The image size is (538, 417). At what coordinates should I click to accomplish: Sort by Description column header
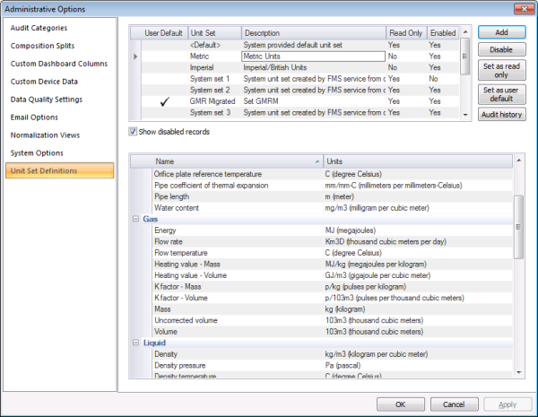(x=314, y=33)
